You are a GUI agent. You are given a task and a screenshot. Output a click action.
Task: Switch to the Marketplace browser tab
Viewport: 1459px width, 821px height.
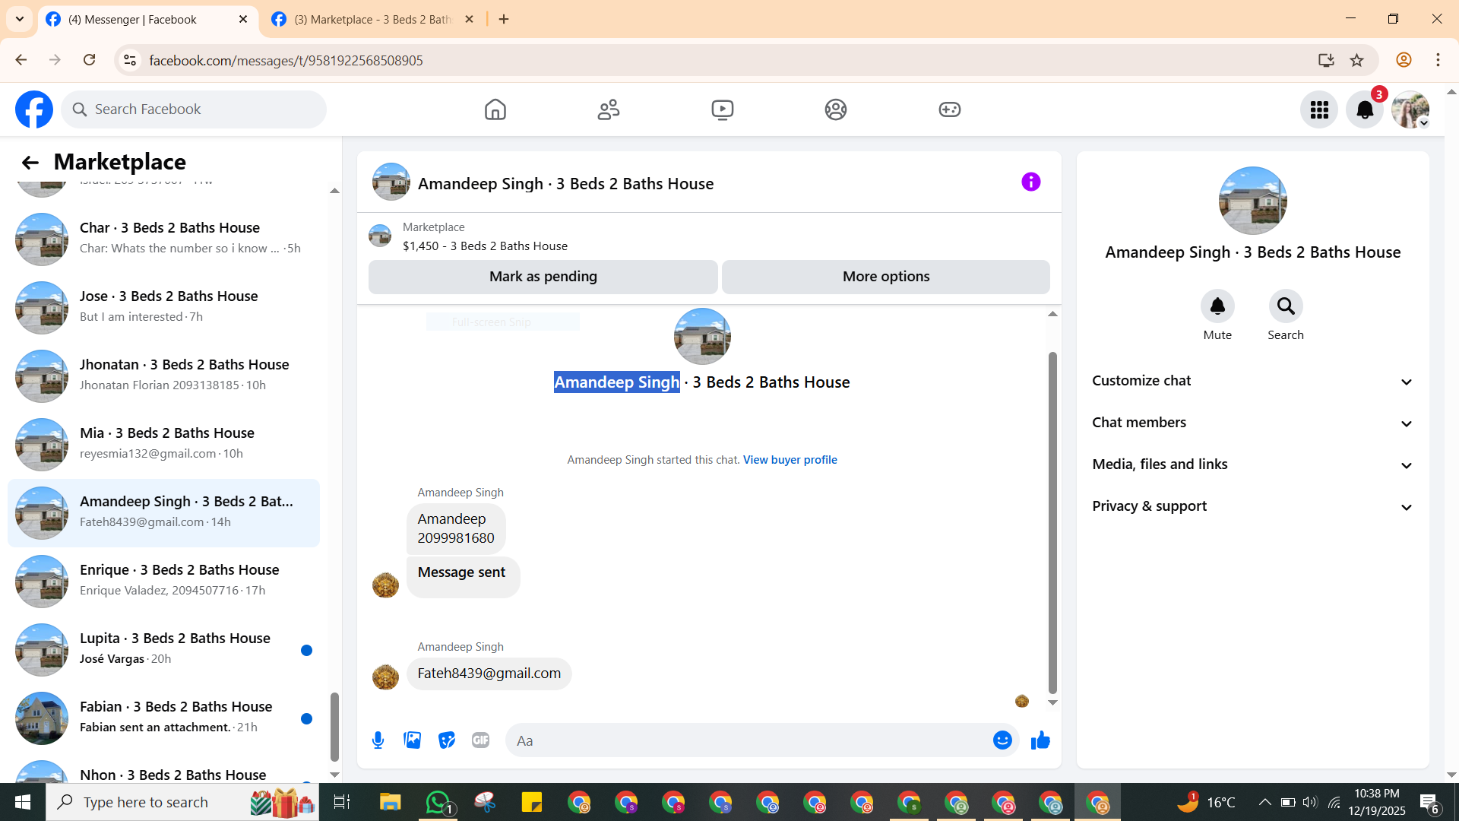point(372,20)
